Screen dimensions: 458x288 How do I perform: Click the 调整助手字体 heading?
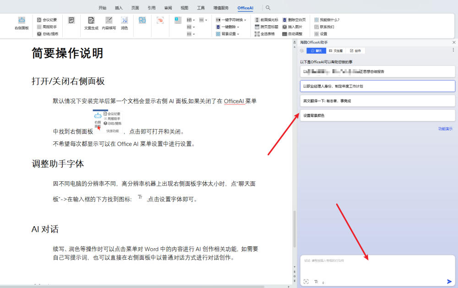(58, 163)
